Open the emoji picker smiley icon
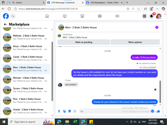The height and width of the screenshot is (125, 167). [x=152, y=111]
